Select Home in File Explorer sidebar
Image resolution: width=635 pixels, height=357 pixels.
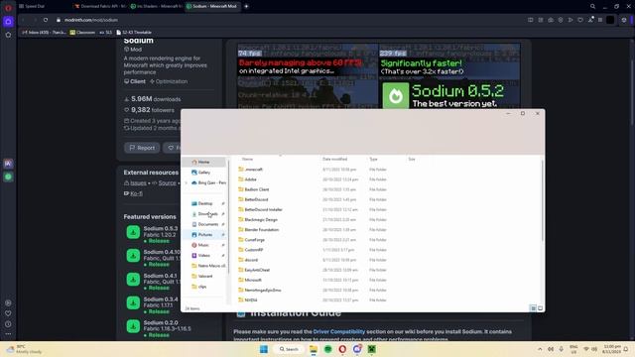[203, 162]
